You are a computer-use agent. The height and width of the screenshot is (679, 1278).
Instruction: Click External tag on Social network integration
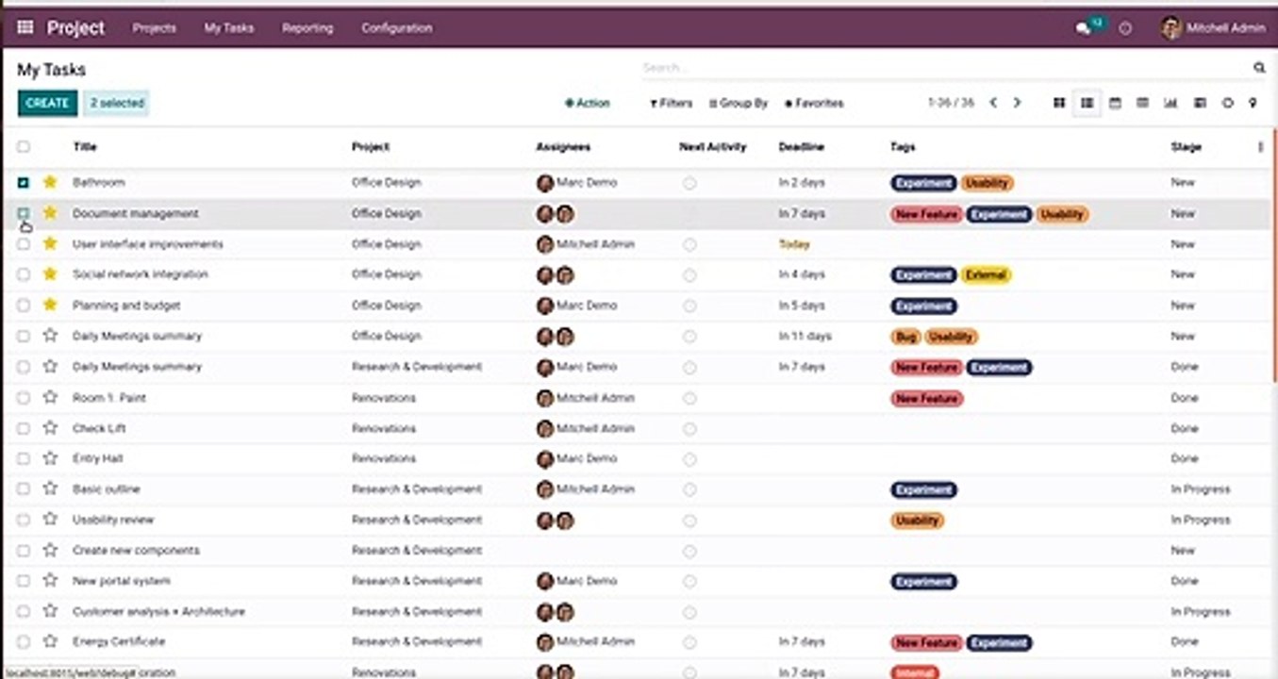(987, 274)
